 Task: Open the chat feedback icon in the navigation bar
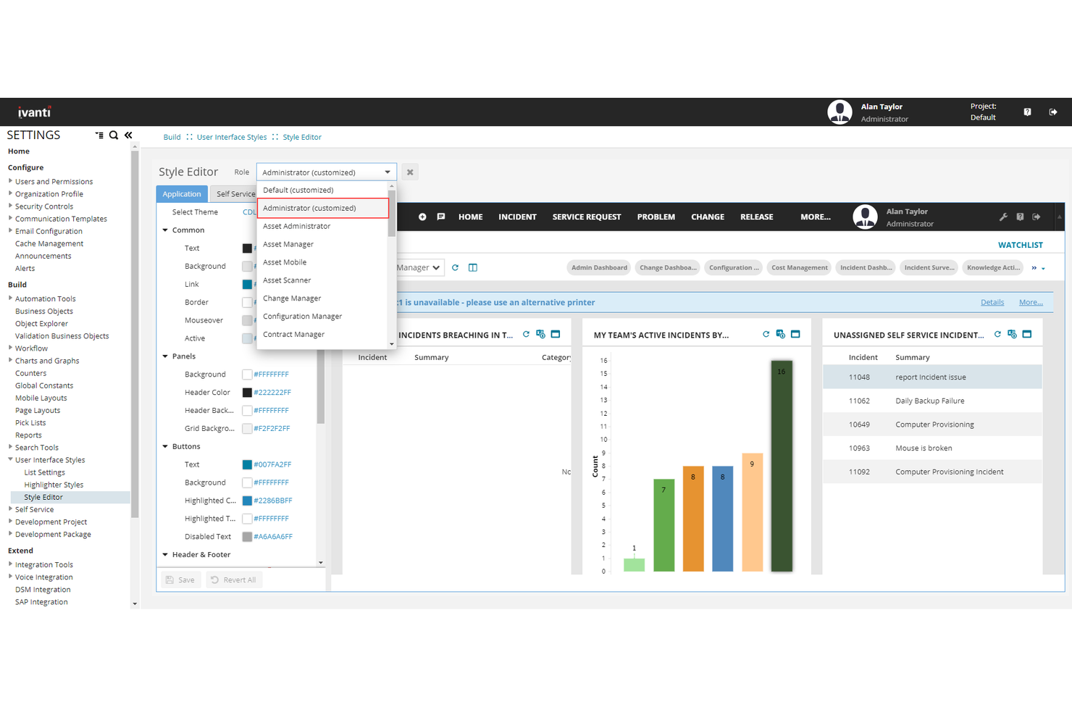point(440,217)
